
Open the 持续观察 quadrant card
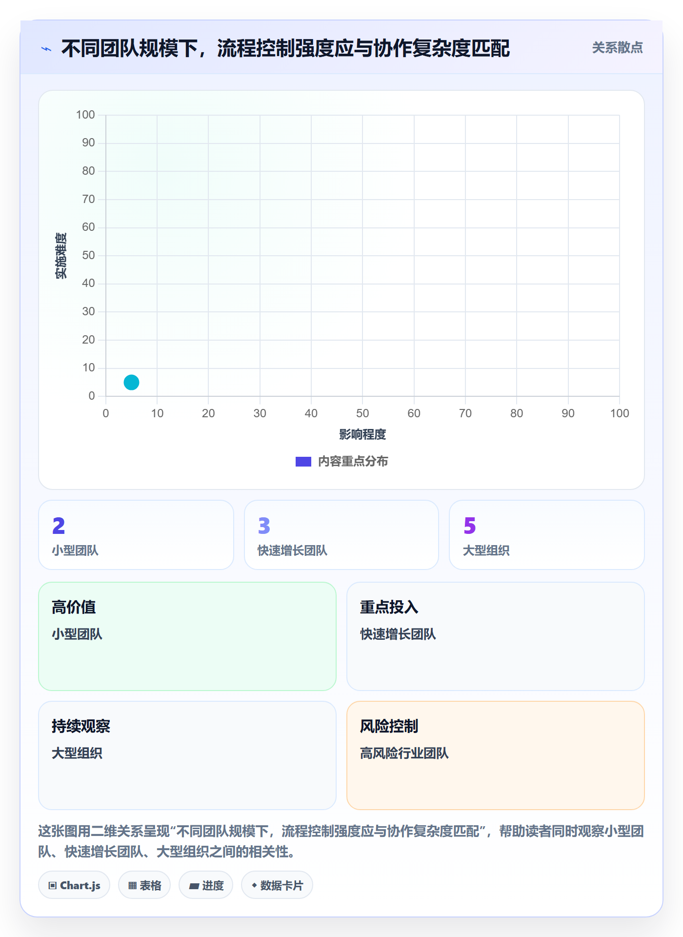pos(187,755)
